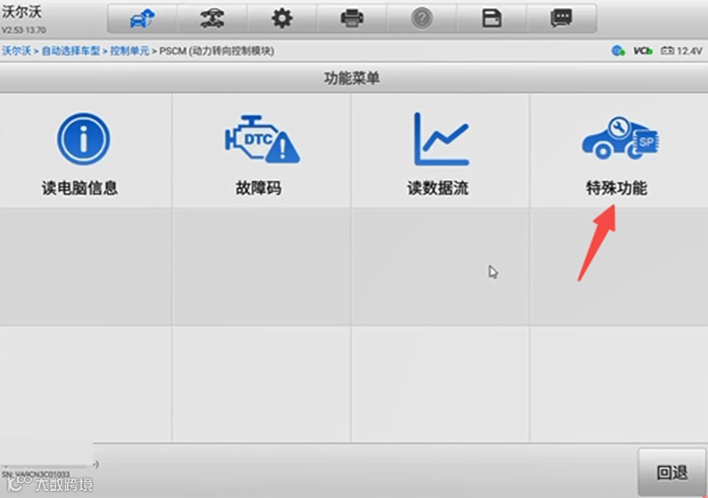Click the 功能菜单 header title
The image size is (708, 498).
pyautogui.click(x=352, y=78)
